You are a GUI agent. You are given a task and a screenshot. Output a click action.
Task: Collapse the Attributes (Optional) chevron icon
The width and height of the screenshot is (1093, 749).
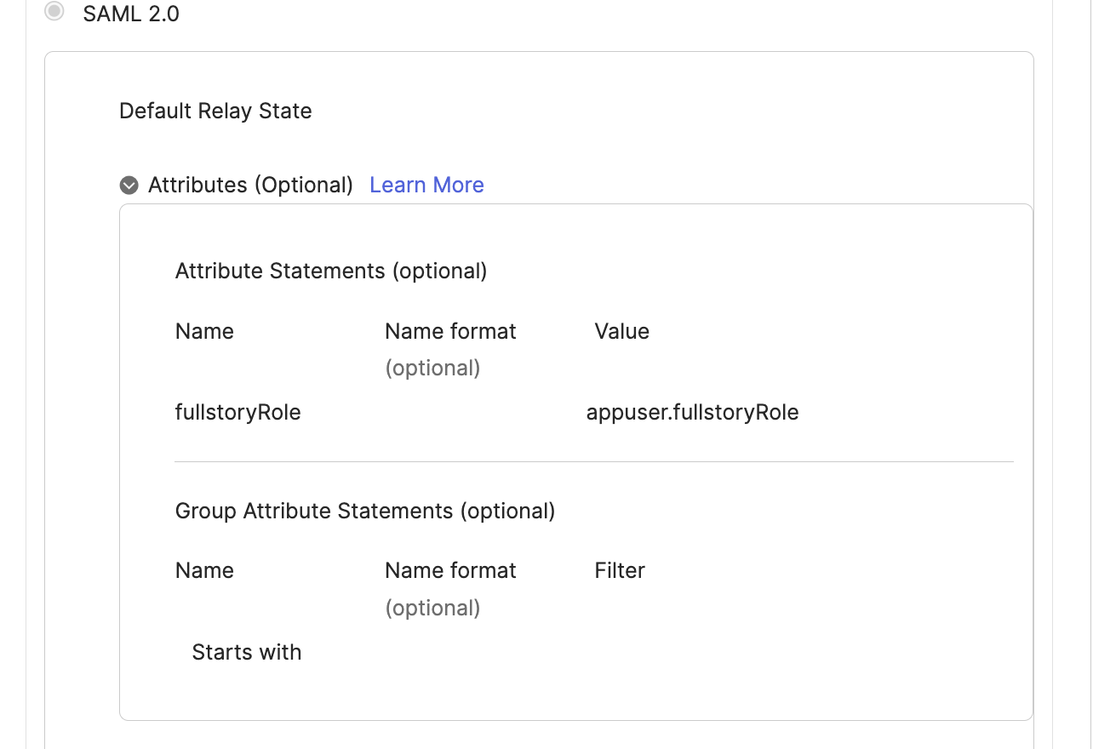pyautogui.click(x=129, y=186)
